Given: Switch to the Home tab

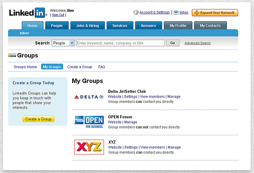Looking at the screenshot, I should tap(32, 26).
